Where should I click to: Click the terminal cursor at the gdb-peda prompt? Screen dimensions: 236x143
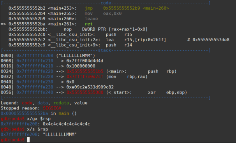click(x=28, y=140)
